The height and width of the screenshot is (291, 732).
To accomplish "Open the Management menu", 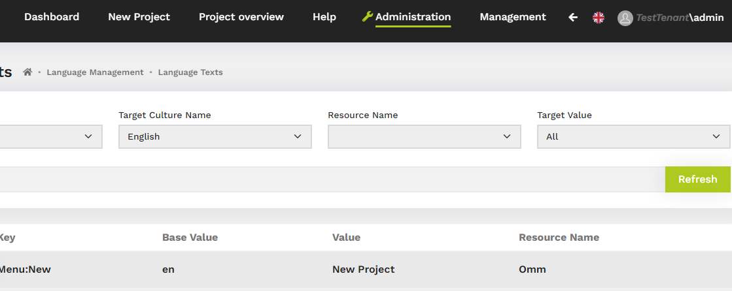I will coord(513,17).
